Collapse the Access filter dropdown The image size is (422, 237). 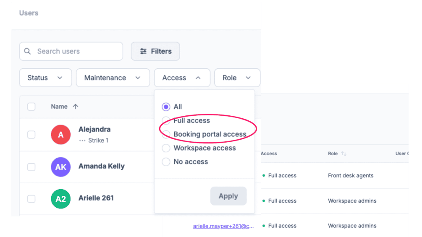point(182,78)
